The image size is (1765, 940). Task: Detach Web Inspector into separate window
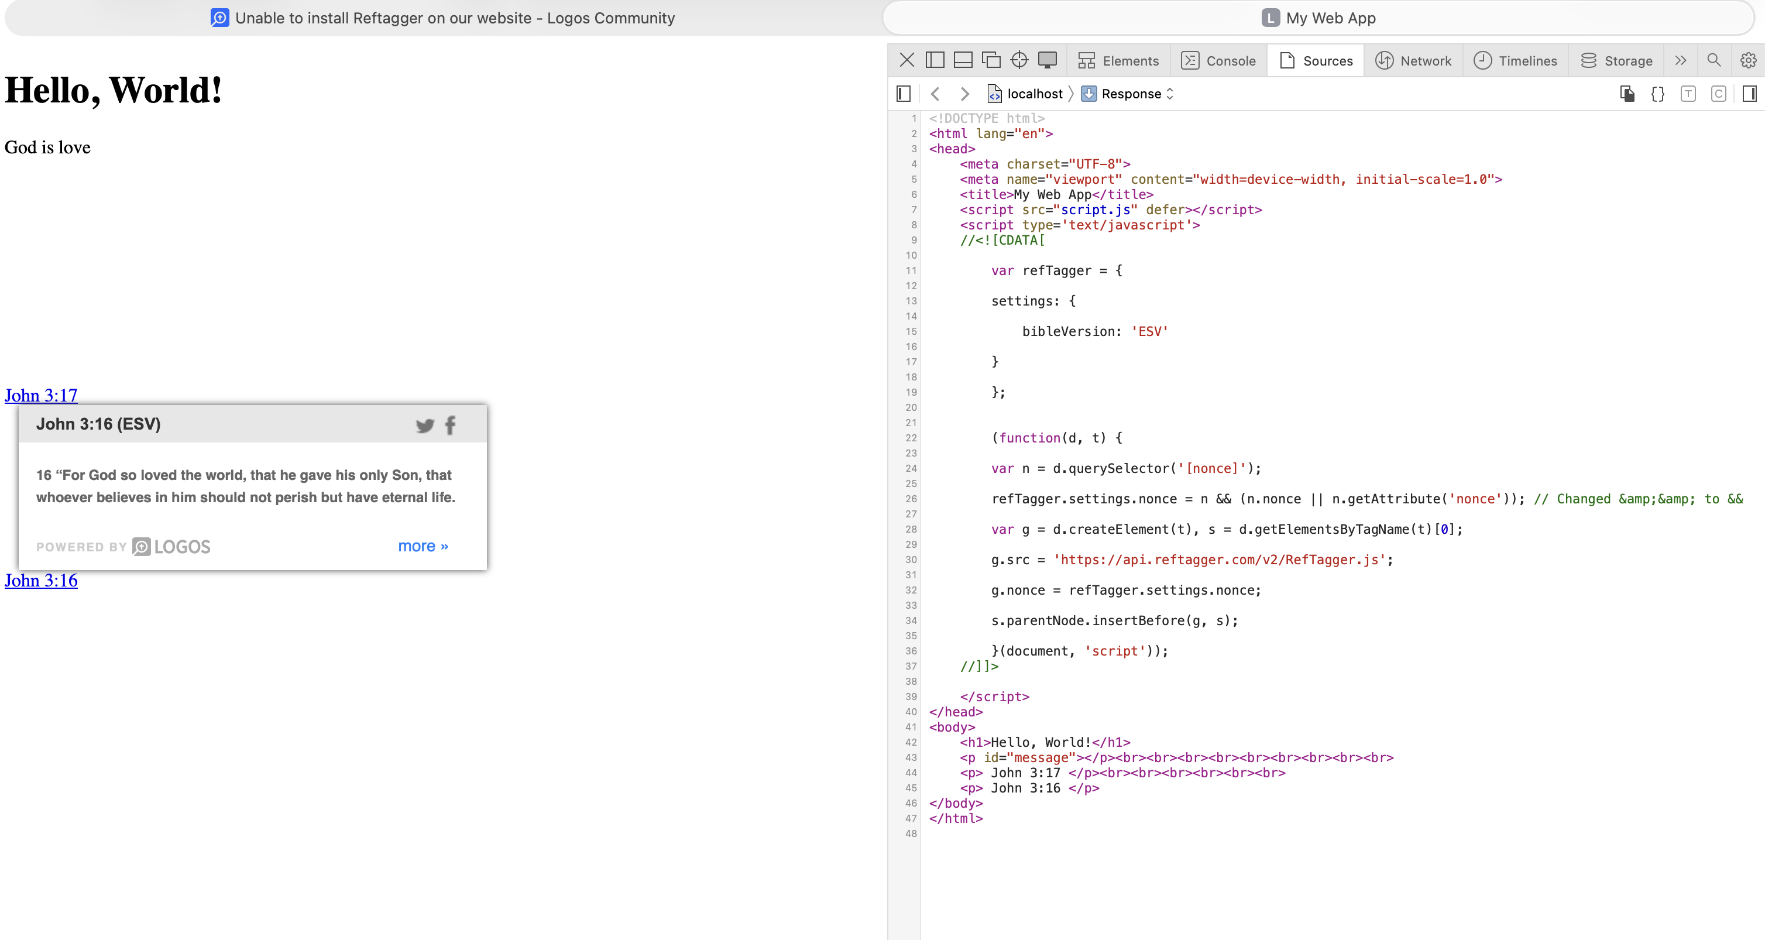tap(991, 60)
